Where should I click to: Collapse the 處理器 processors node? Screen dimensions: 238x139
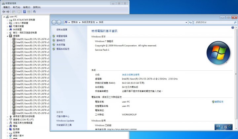click(8, 36)
